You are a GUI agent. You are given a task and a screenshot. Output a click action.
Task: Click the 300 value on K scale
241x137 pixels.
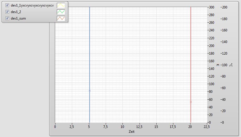click(x=211, y=7)
